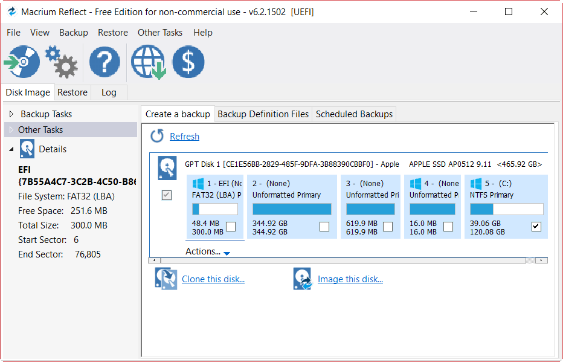Uncheck the C: NTFS partition checkbox
The width and height of the screenshot is (563, 362).
coord(536,227)
